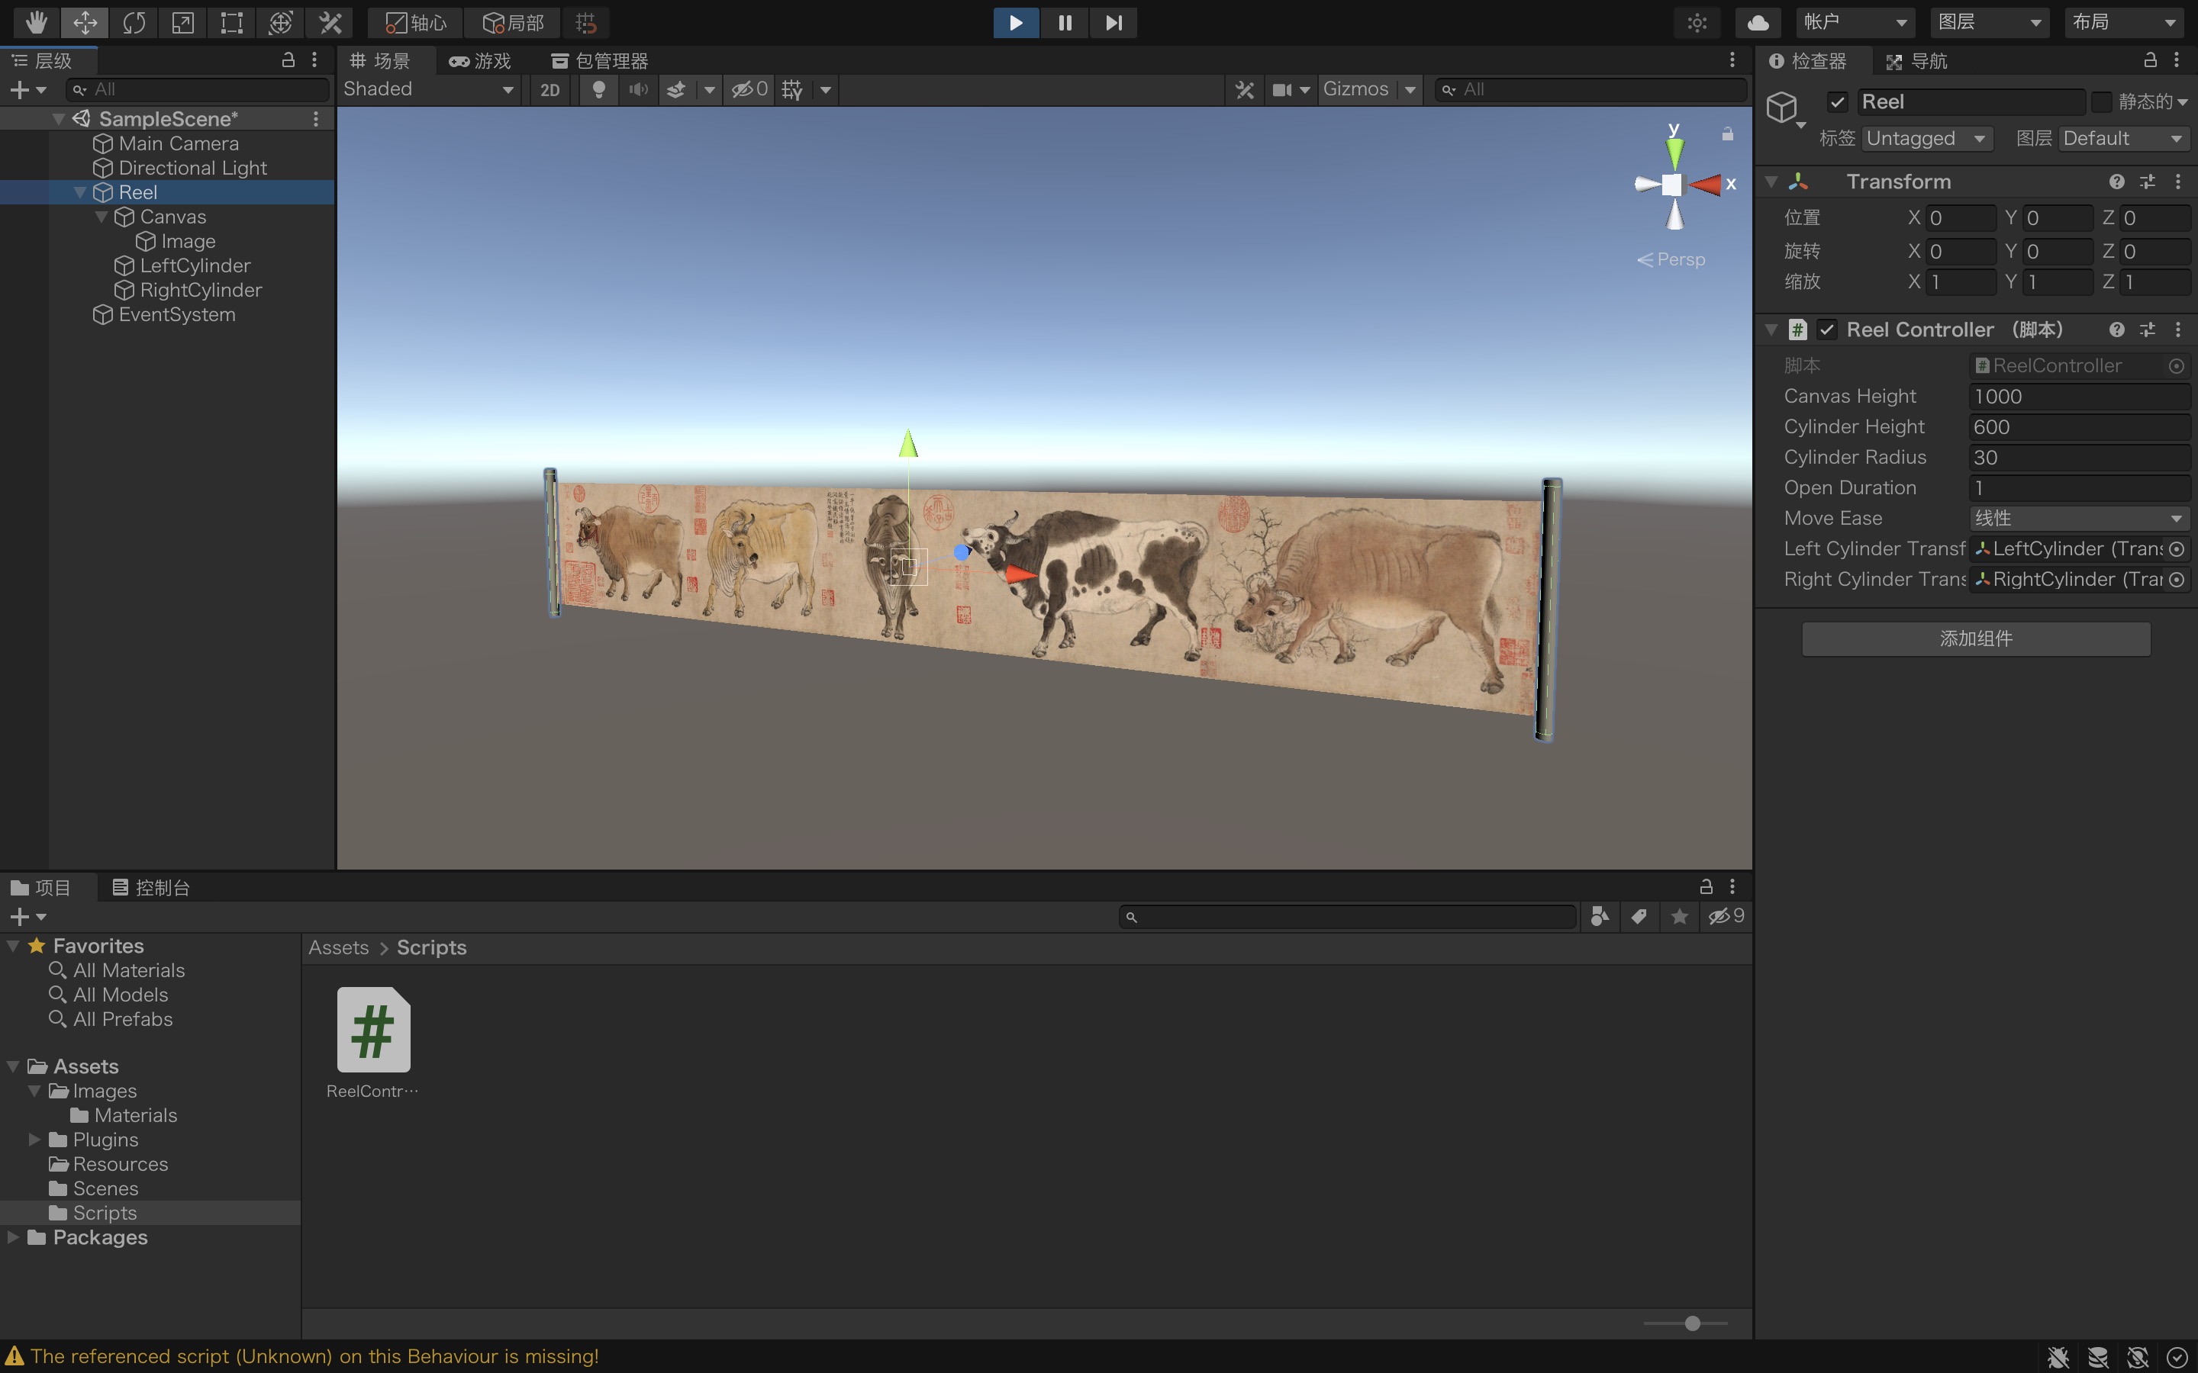Click the Step forward button
Image resolution: width=2198 pixels, height=1373 pixels.
click(1114, 22)
